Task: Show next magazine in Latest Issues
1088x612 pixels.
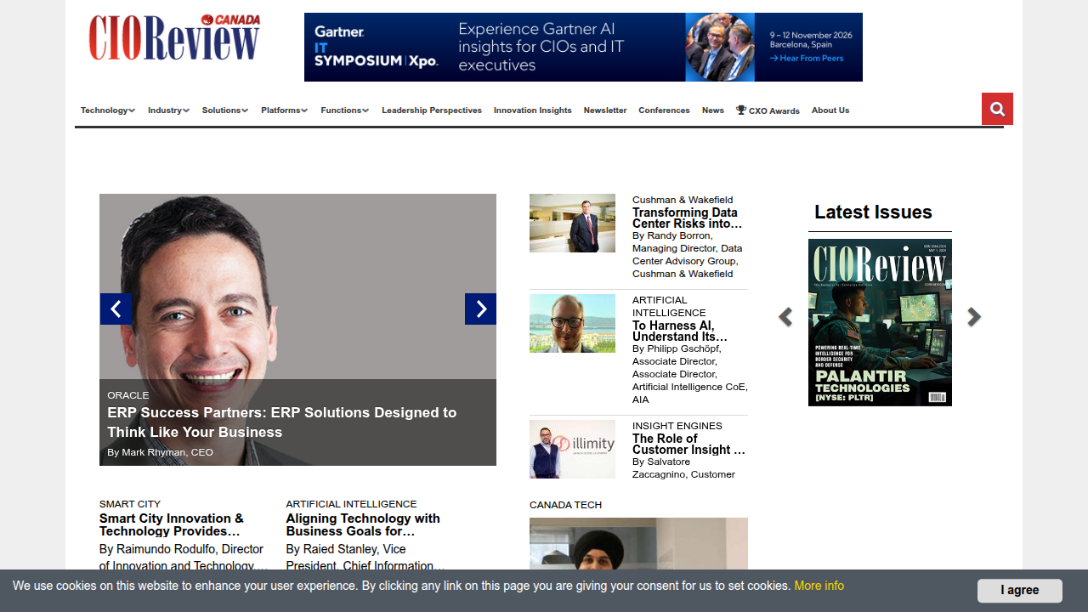Action: click(x=974, y=317)
